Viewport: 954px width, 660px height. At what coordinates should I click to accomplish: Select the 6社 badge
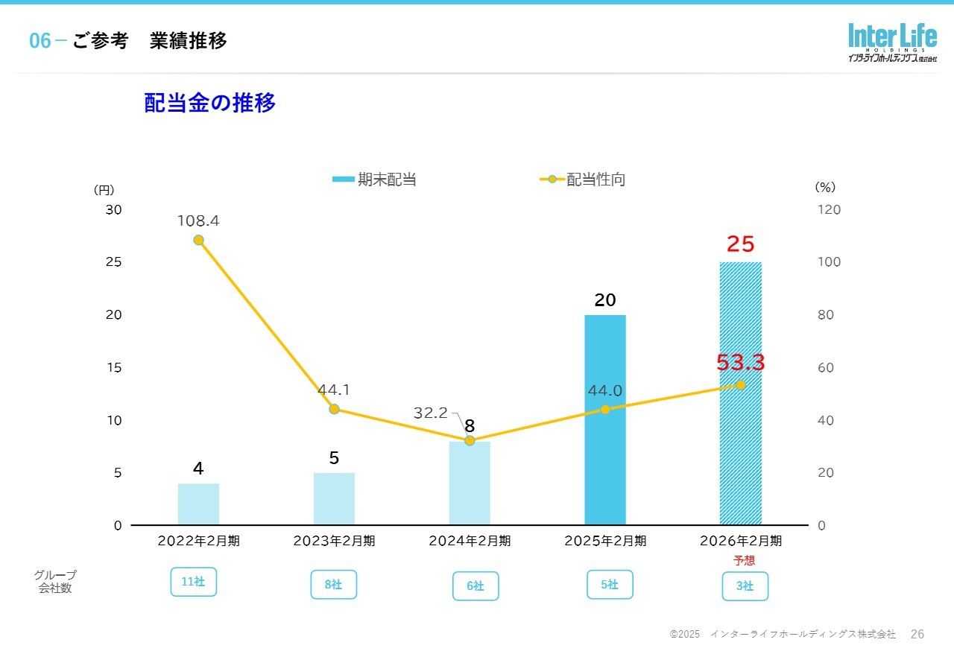coord(476,586)
